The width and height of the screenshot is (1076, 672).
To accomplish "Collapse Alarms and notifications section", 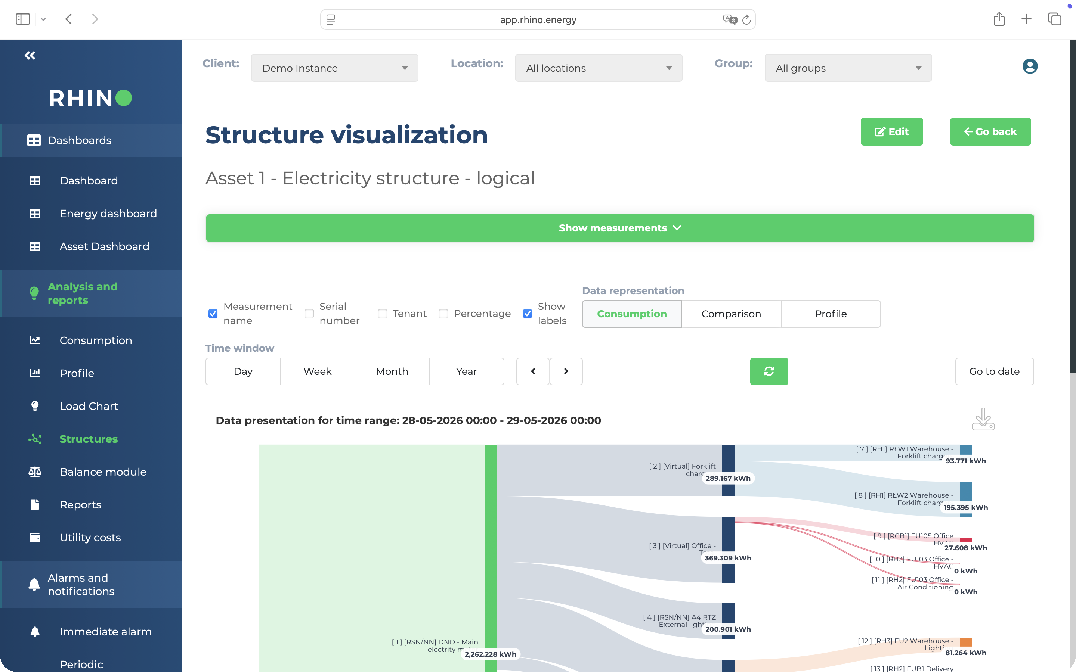I will (91, 584).
